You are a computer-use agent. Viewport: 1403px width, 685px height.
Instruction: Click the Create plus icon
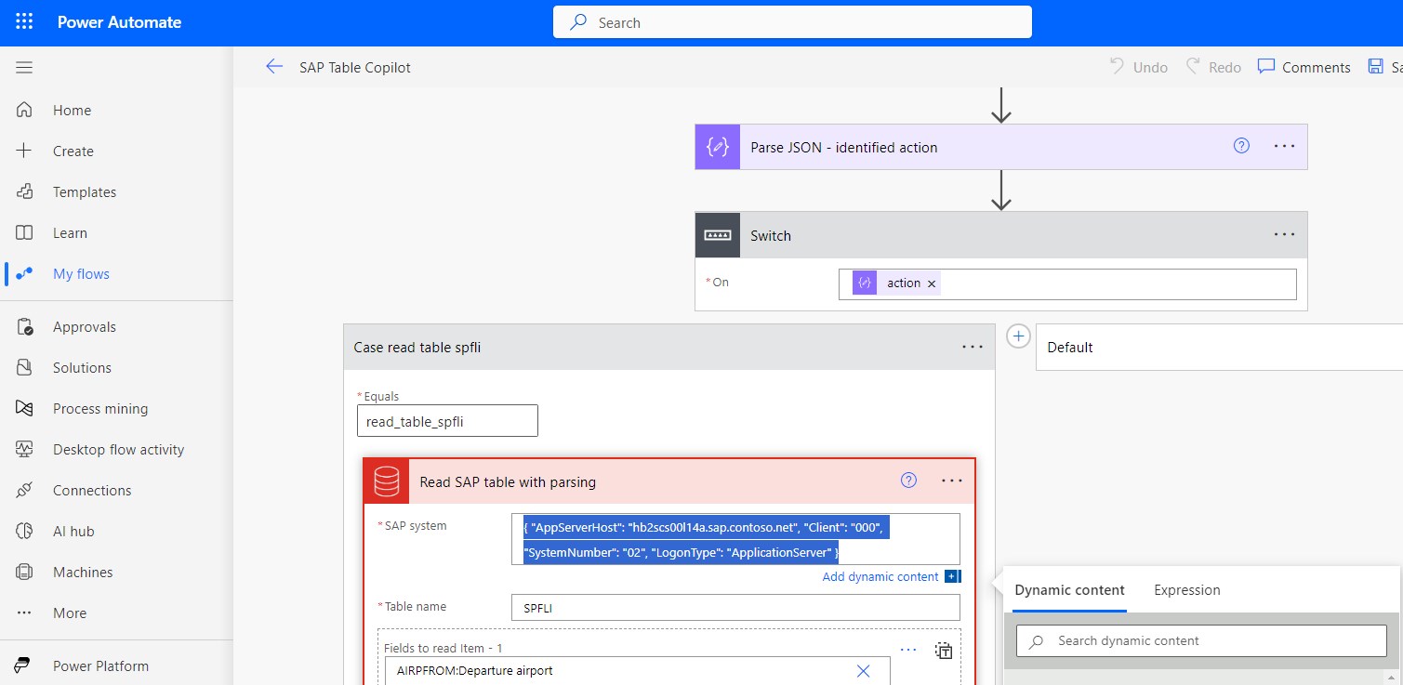pyautogui.click(x=24, y=151)
